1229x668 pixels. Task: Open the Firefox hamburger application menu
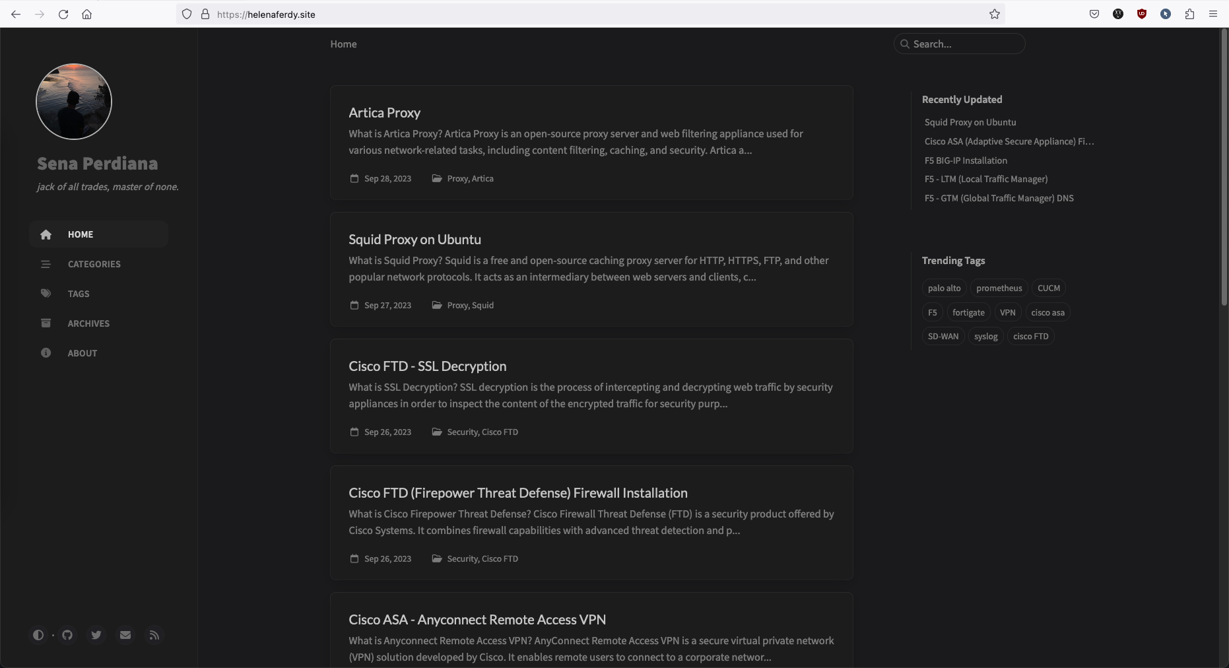click(x=1213, y=14)
